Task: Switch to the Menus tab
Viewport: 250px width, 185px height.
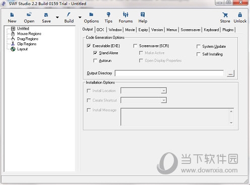Action: tap(172, 30)
